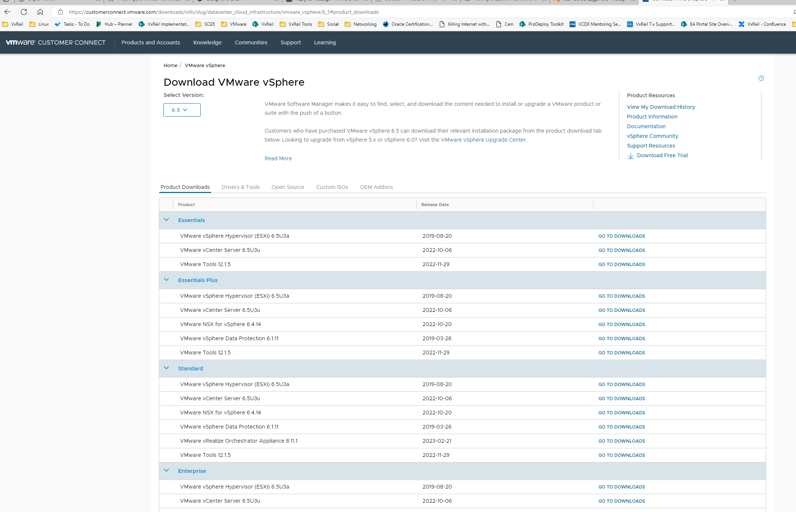Screen dimensions: 796x512
Task: Click the help question mark icon
Action: 761,78
